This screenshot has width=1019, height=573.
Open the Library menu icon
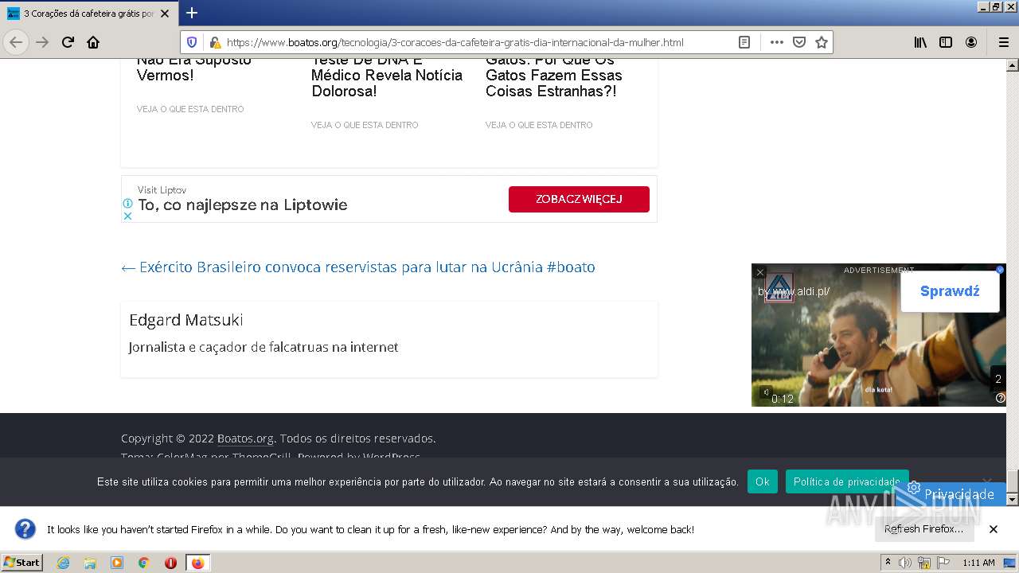pyautogui.click(x=920, y=42)
